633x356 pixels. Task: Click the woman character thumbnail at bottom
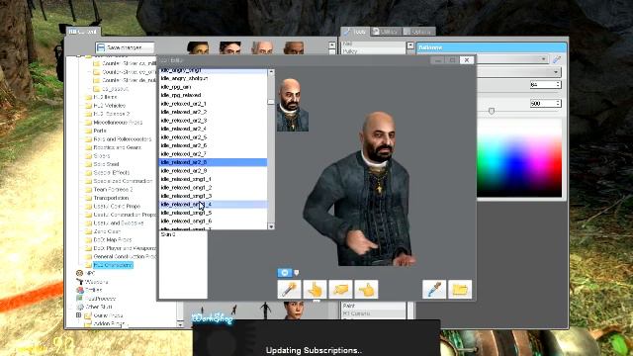pyautogui.click(x=293, y=310)
